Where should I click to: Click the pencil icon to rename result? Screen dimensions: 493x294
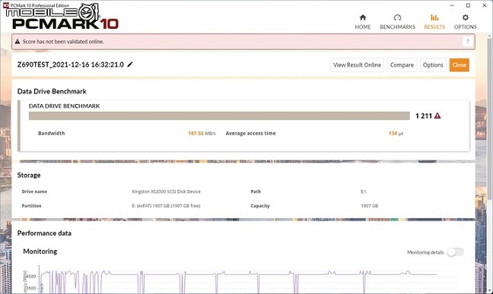(x=130, y=65)
